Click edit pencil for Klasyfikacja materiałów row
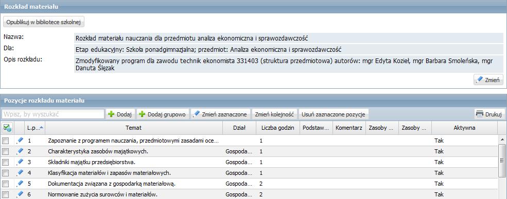Viewport: 507px width, 199px height. pyautogui.click(x=20, y=173)
